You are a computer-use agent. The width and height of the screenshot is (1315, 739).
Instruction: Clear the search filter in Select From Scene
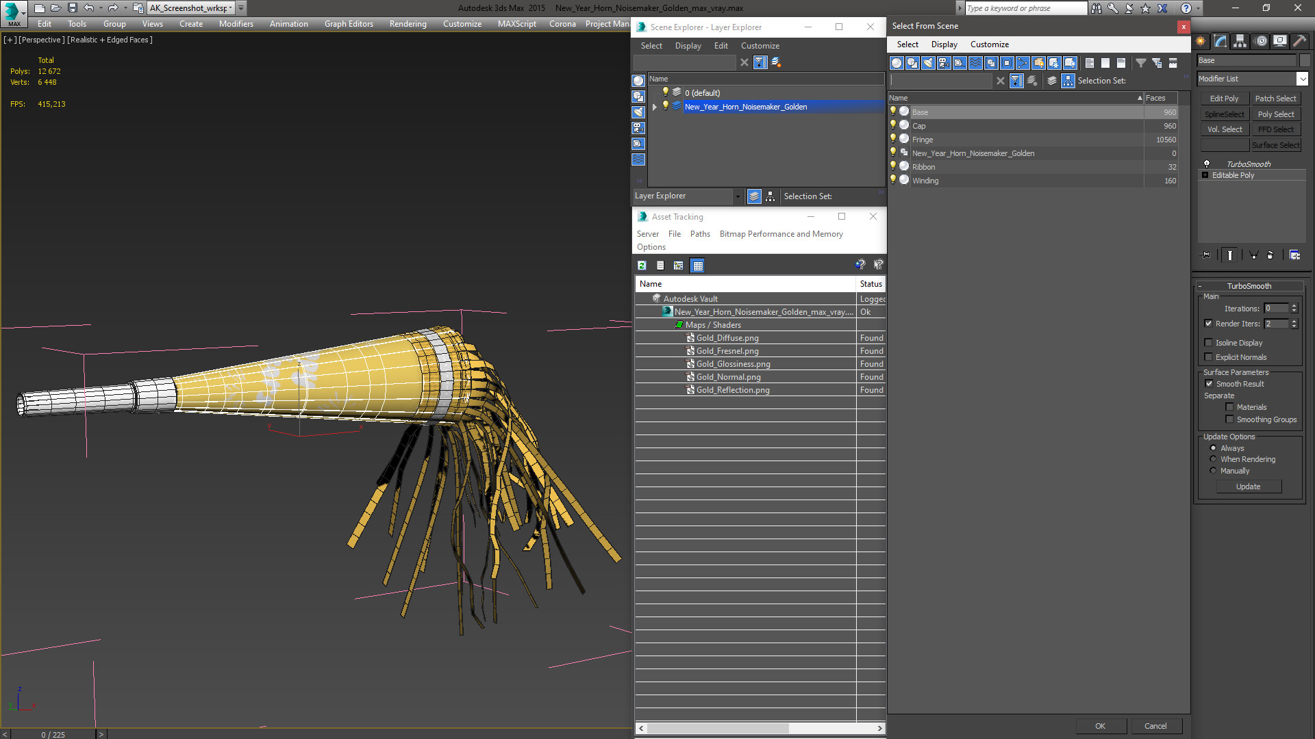tap(1001, 81)
